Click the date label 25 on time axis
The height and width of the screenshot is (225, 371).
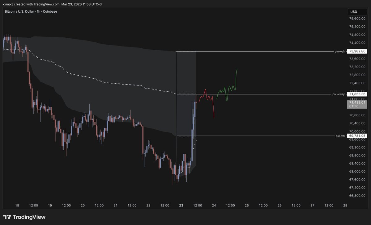tap(247, 205)
